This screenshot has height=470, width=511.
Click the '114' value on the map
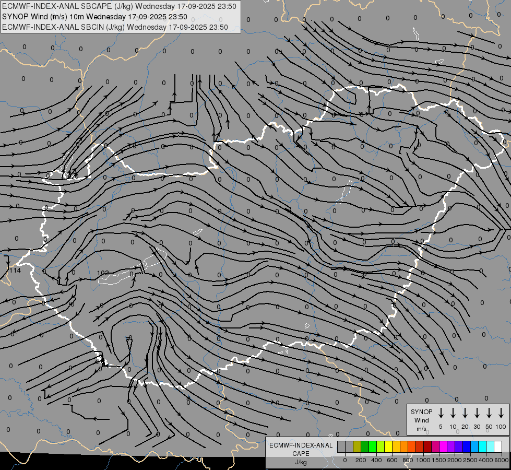(x=15, y=271)
